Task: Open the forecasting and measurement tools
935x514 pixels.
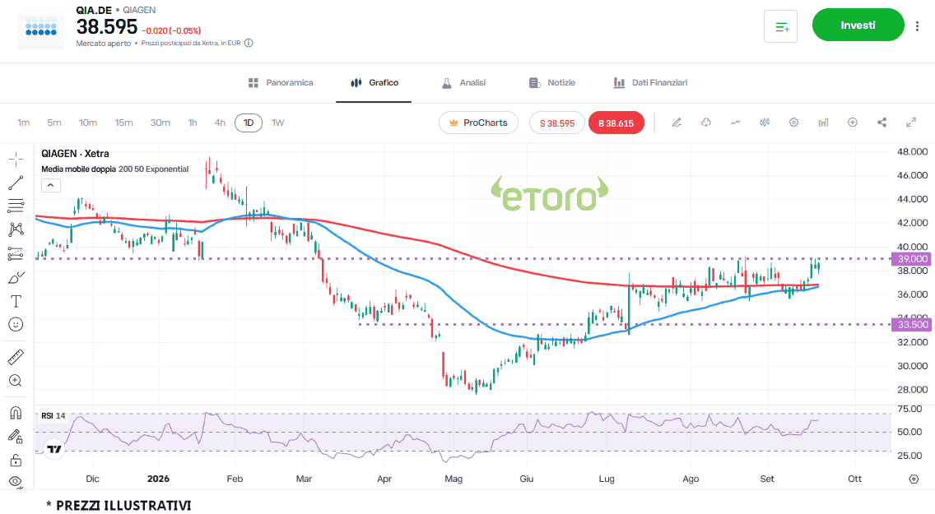Action: tap(16, 254)
